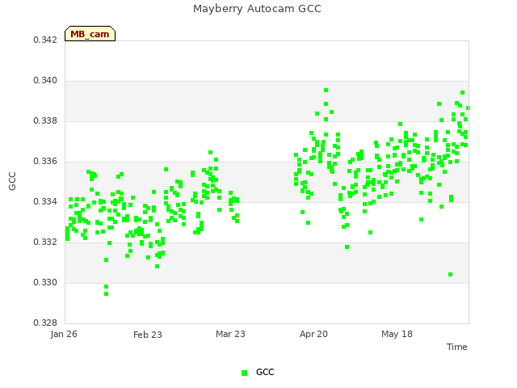Image resolution: width=517 pixels, height=388 pixels.
Task: Click the y-axis value 0.336
Action: coord(45,162)
